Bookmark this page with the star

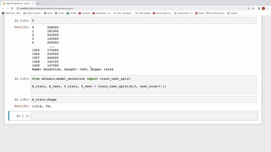coord(253,8)
